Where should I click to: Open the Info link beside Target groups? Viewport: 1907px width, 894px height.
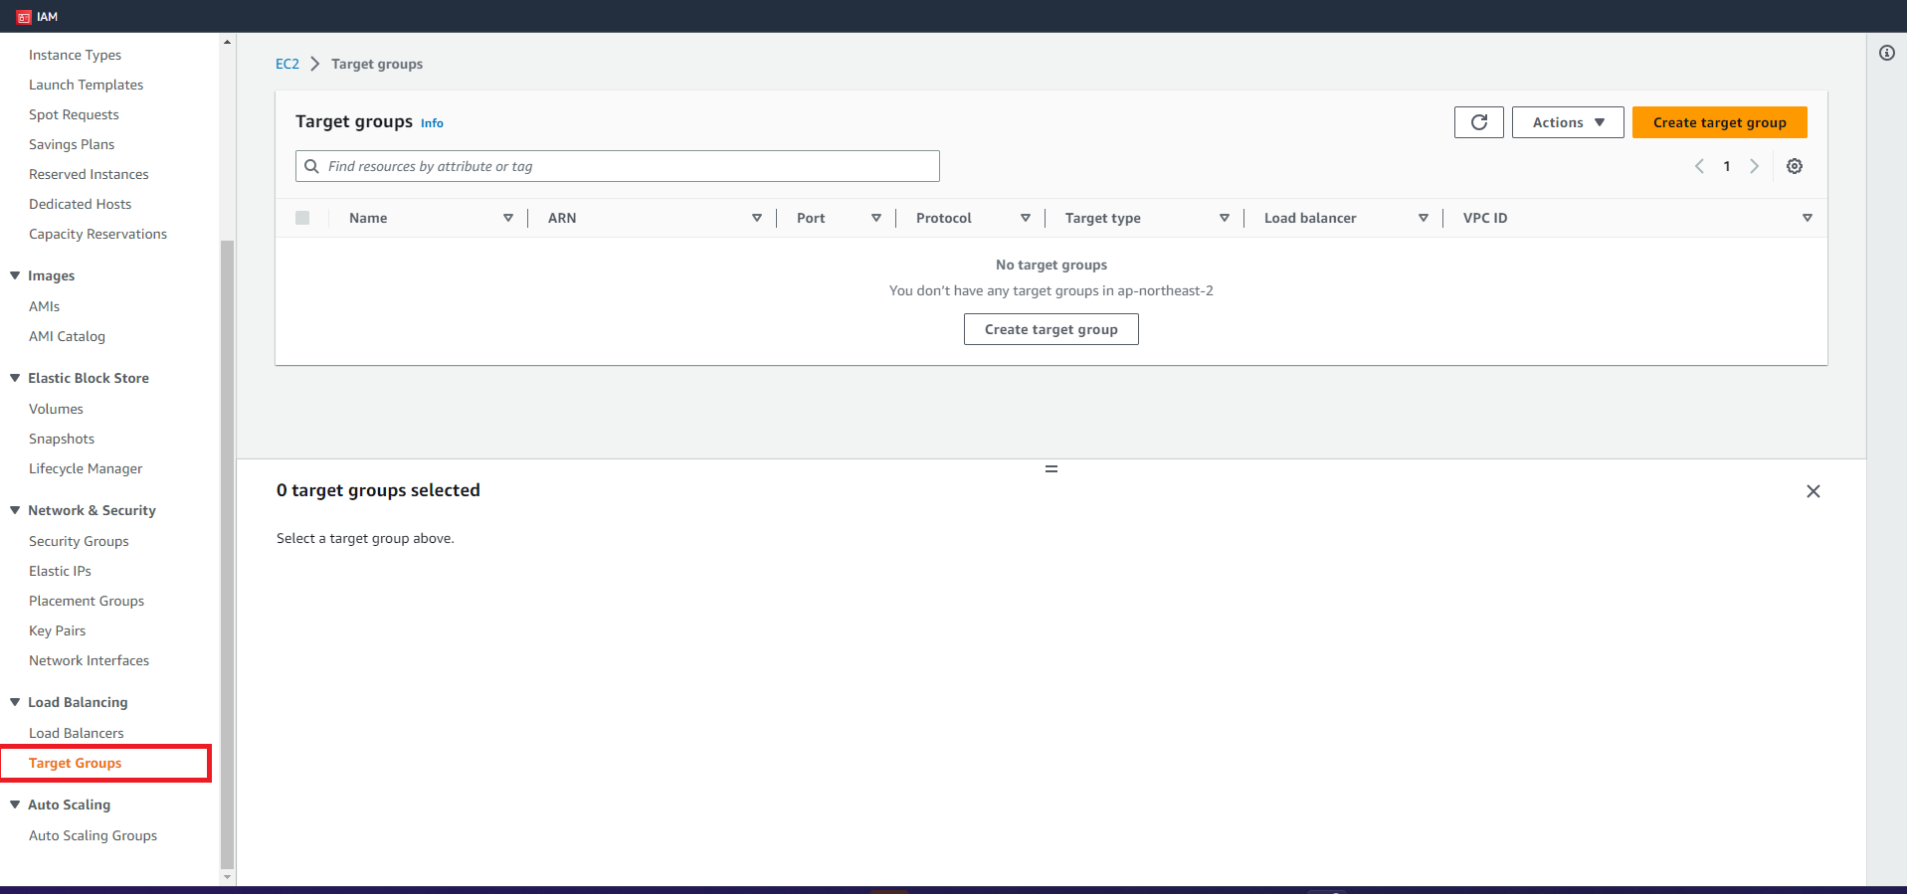(x=432, y=123)
